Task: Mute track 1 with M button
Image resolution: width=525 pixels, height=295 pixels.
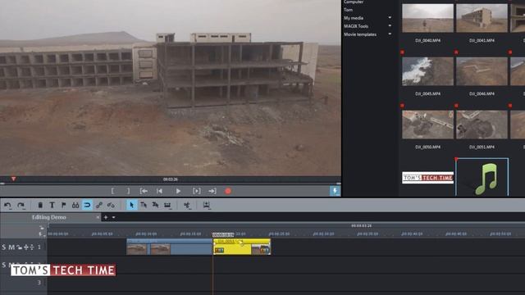Action: 11,247
